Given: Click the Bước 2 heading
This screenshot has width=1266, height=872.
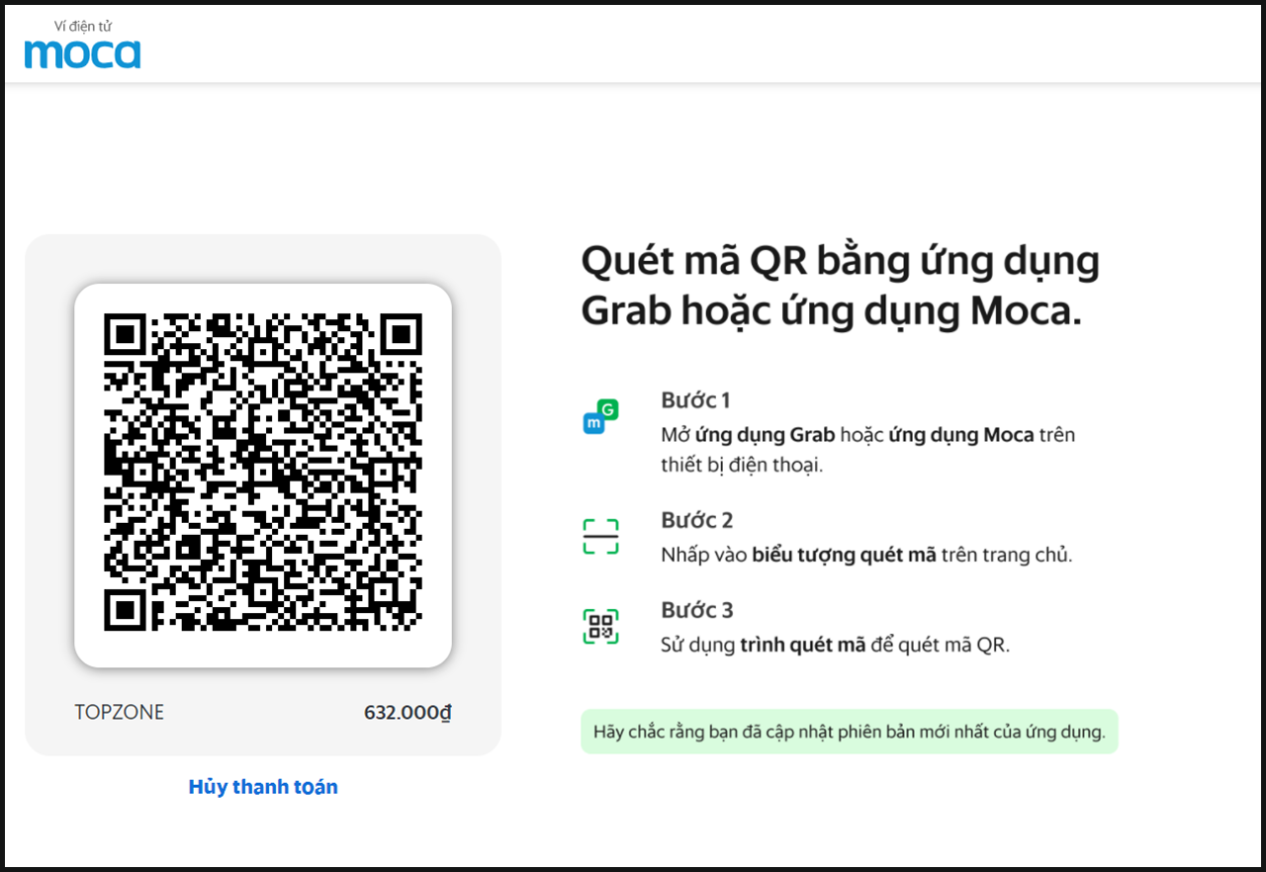Looking at the screenshot, I should (696, 520).
